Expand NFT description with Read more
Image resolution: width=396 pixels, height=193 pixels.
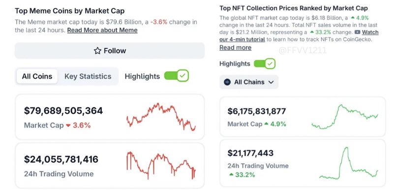click(235, 47)
